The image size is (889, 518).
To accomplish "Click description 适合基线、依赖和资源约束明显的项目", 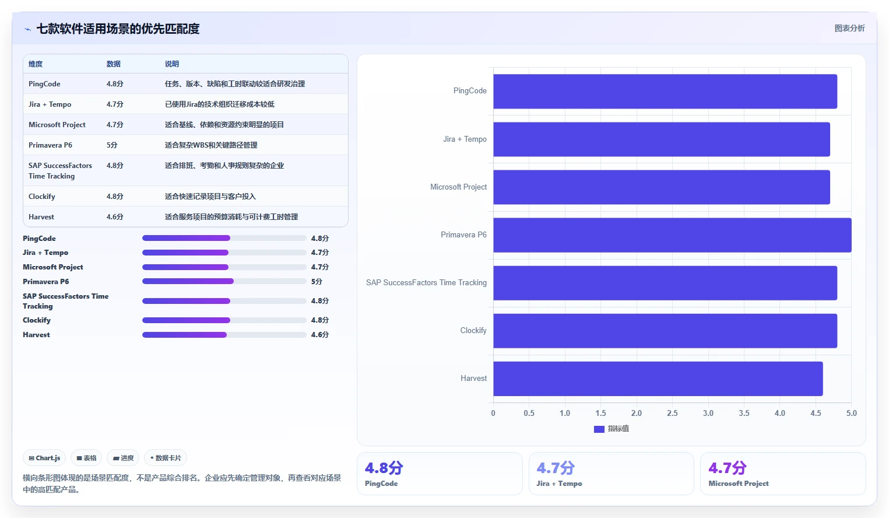I will (224, 125).
